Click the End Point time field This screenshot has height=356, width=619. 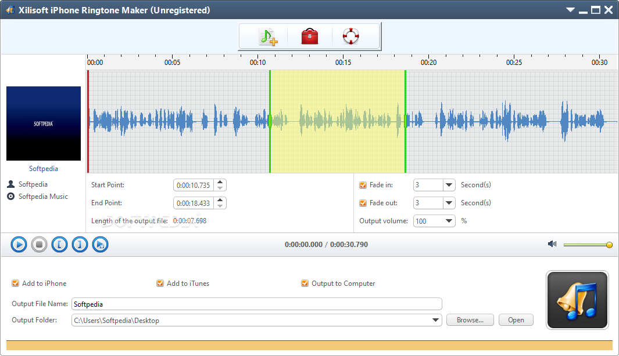tap(194, 203)
